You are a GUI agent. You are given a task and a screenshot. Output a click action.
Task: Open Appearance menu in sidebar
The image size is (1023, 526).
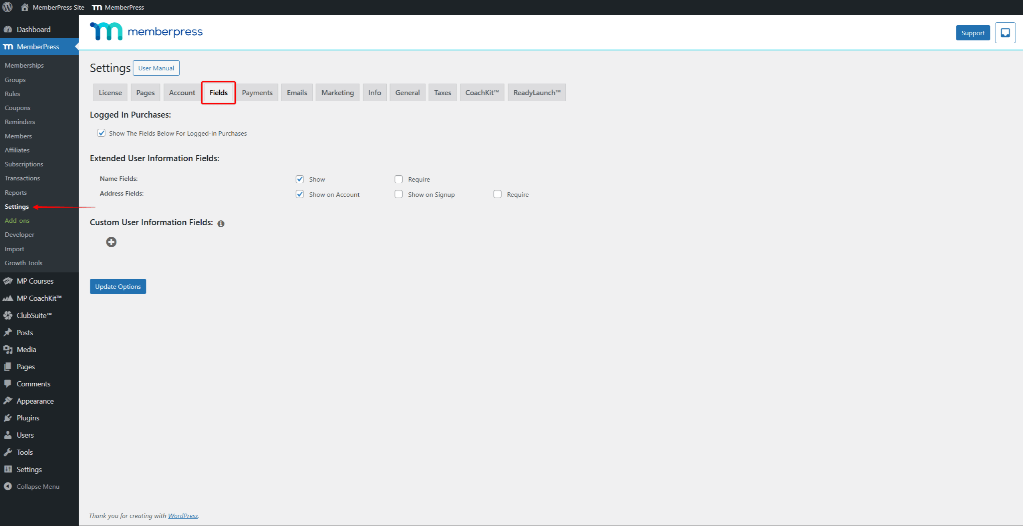[x=35, y=401]
